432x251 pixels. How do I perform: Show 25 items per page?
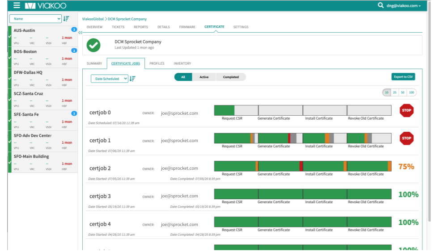(x=394, y=92)
